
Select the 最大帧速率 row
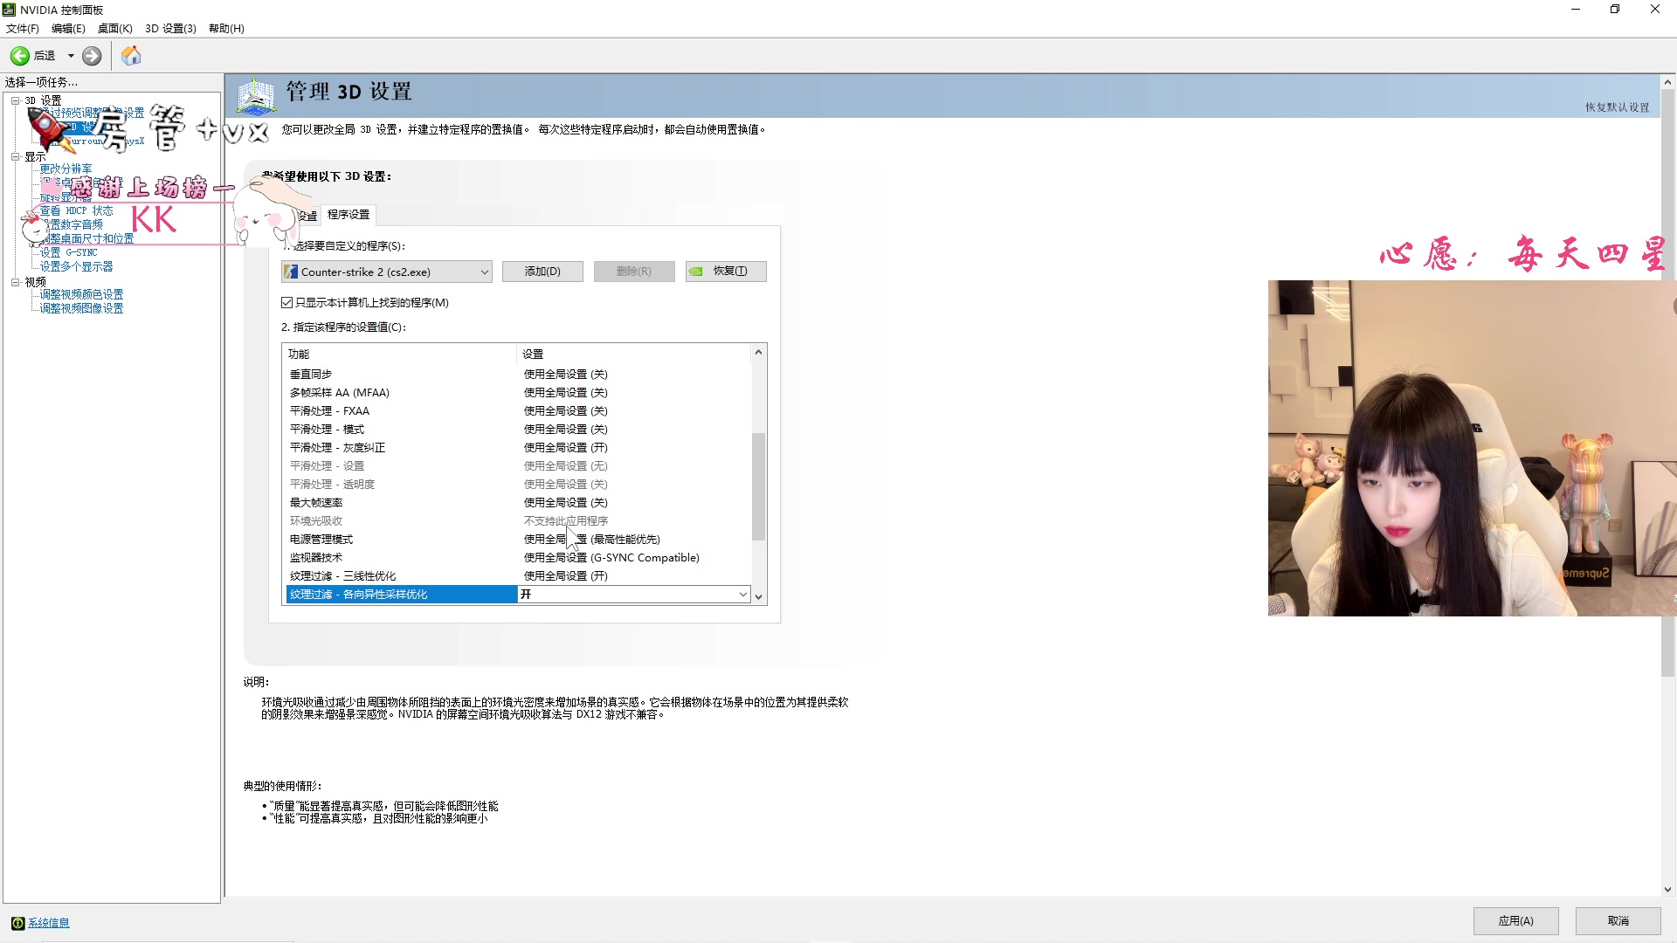click(x=518, y=503)
